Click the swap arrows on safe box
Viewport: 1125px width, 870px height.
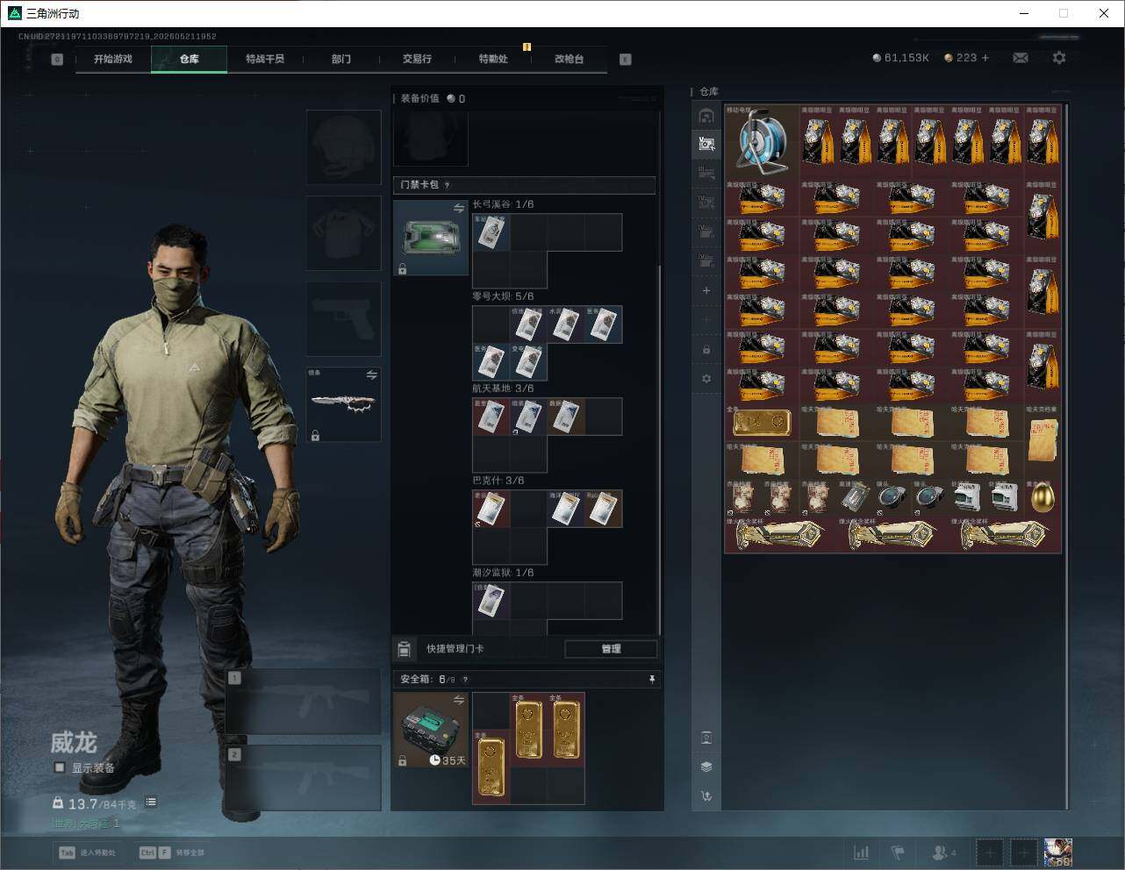pyautogui.click(x=459, y=700)
